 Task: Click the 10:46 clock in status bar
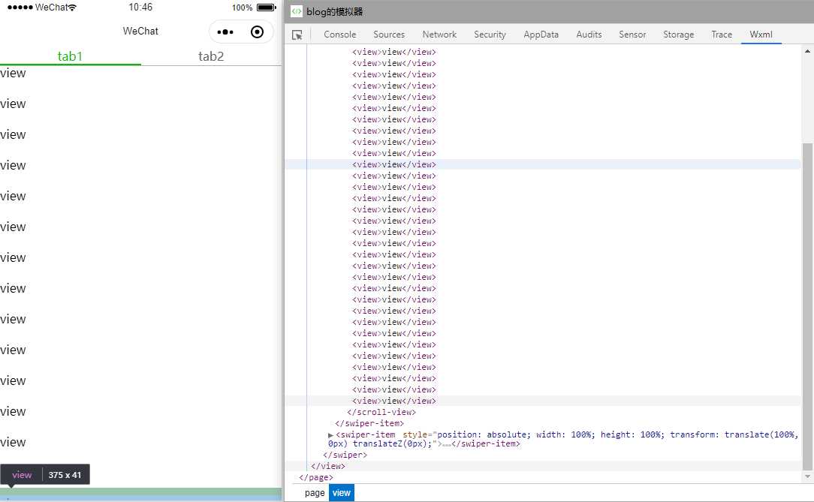click(x=140, y=8)
